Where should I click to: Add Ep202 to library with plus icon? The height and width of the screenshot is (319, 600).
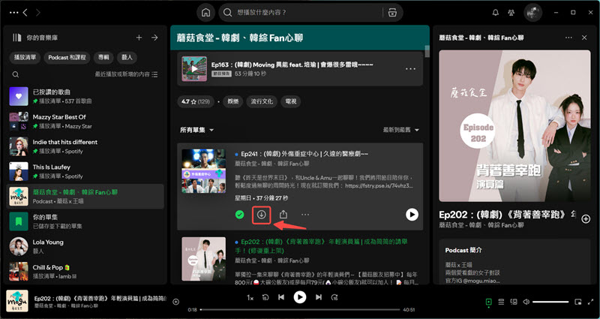(586, 219)
